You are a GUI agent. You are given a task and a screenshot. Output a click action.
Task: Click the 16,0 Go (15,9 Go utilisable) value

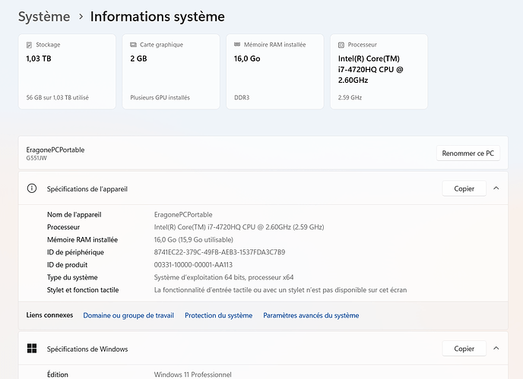pyautogui.click(x=193, y=240)
